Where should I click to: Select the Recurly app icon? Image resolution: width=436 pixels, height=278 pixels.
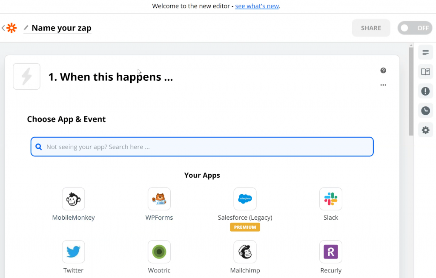pyautogui.click(x=330, y=252)
